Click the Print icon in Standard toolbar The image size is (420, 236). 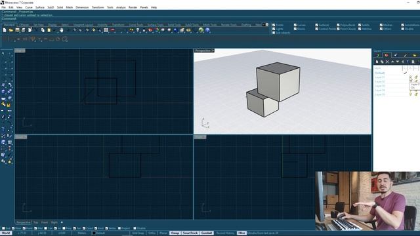pyautogui.click(x=24, y=31)
